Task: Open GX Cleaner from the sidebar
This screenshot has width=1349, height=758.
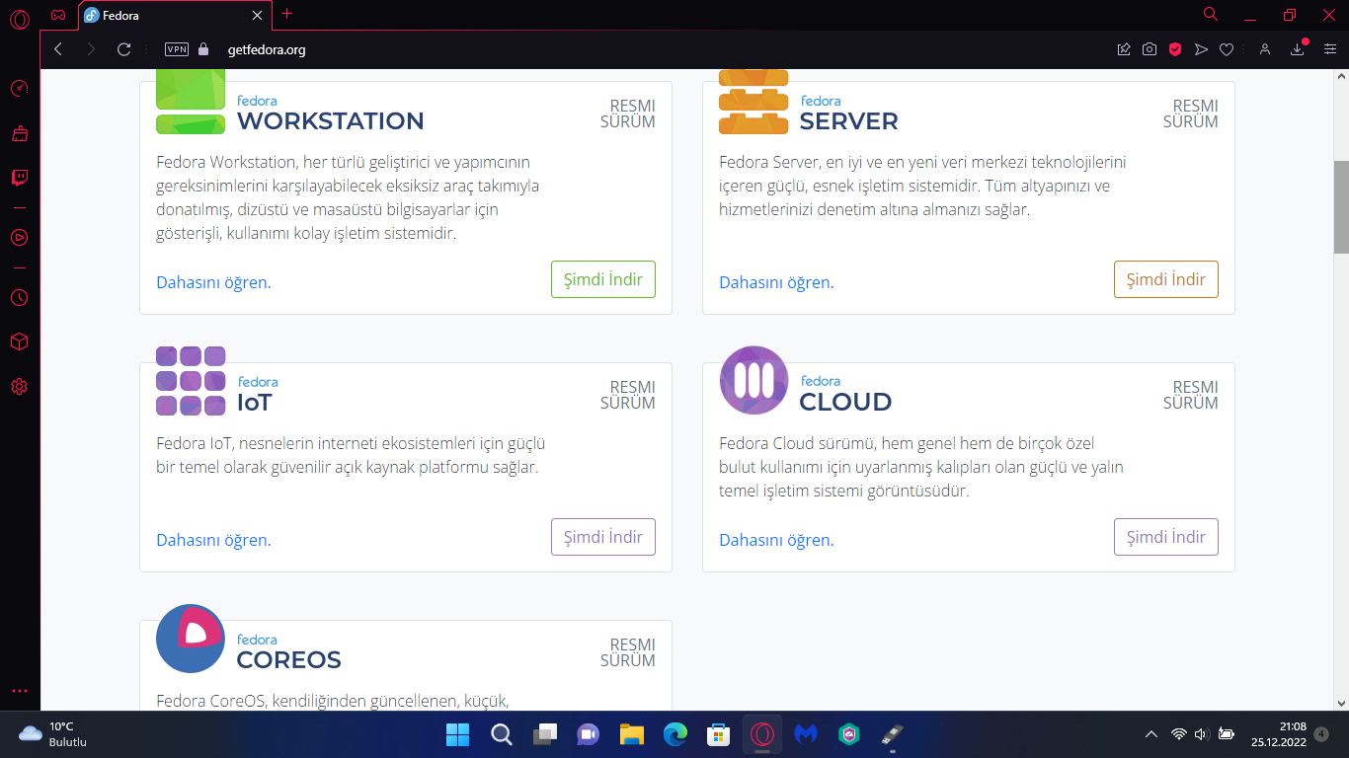Action: [x=19, y=133]
